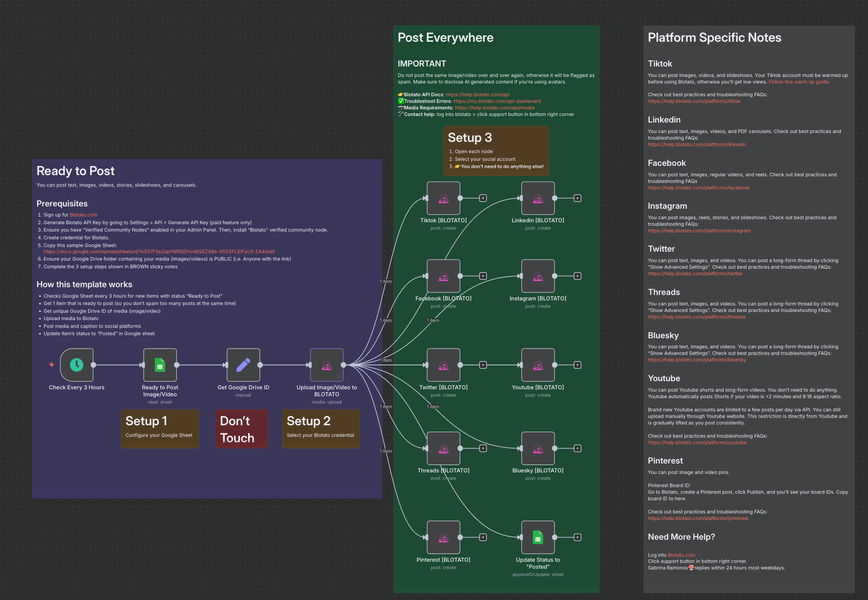This screenshot has width=868, height=600.
Task: Select the Youtube [BLOTATO] node
Action: pos(538,365)
